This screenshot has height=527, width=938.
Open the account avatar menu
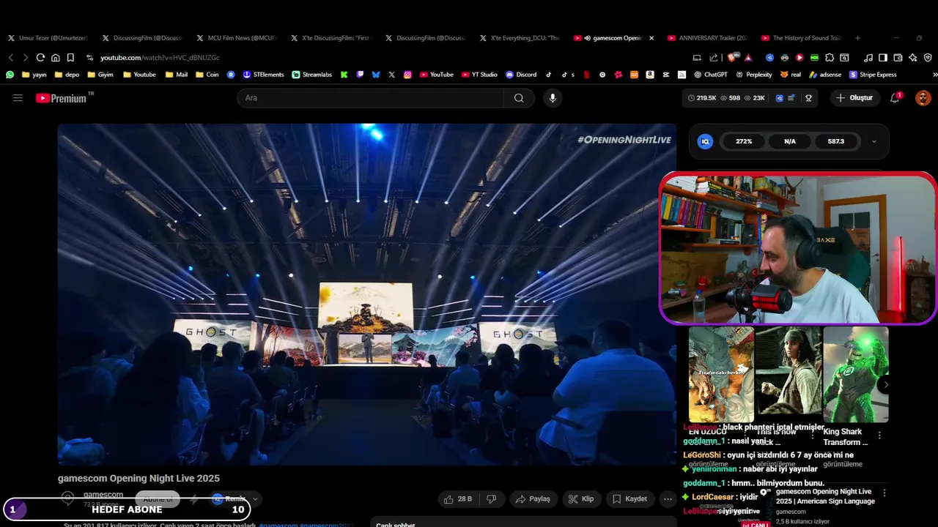pos(923,97)
